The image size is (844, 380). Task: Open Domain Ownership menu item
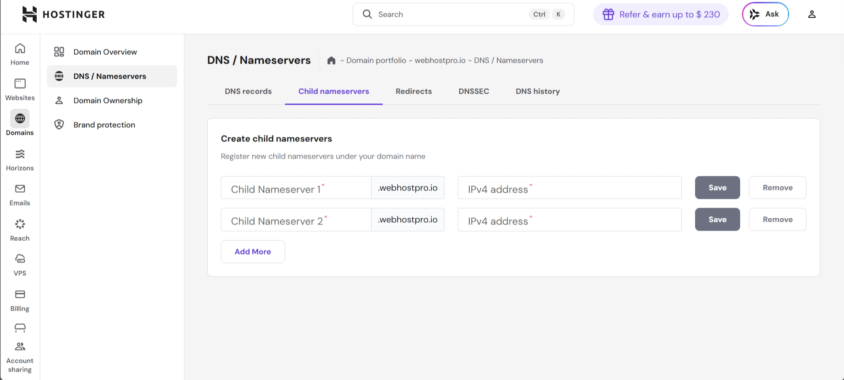(x=112, y=100)
